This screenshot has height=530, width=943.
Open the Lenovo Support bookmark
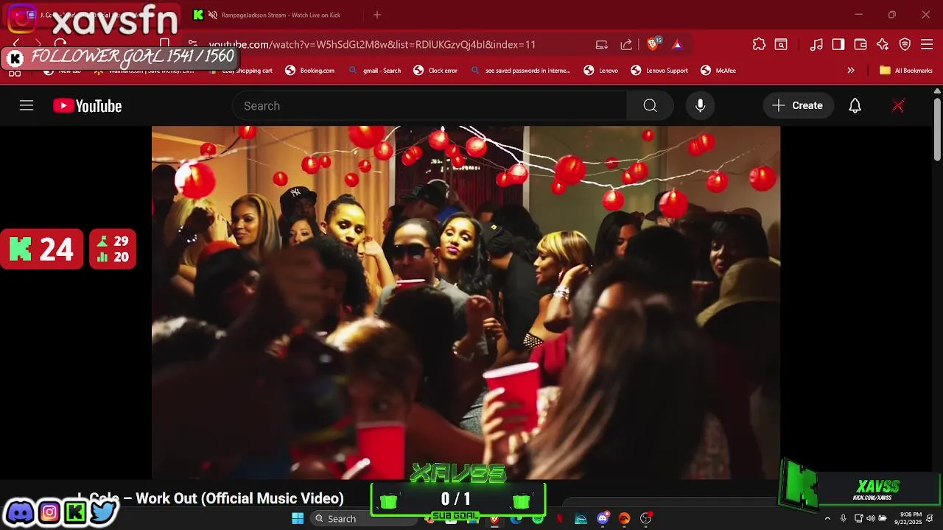coord(659,71)
